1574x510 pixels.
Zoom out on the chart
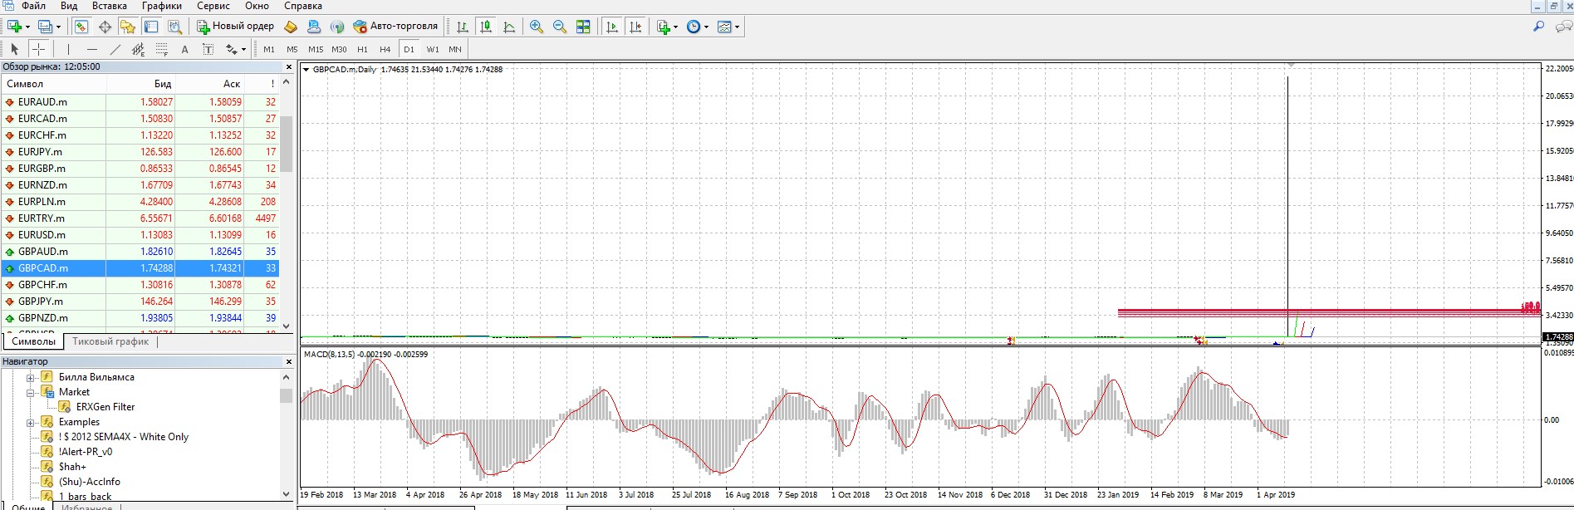click(x=560, y=27)
